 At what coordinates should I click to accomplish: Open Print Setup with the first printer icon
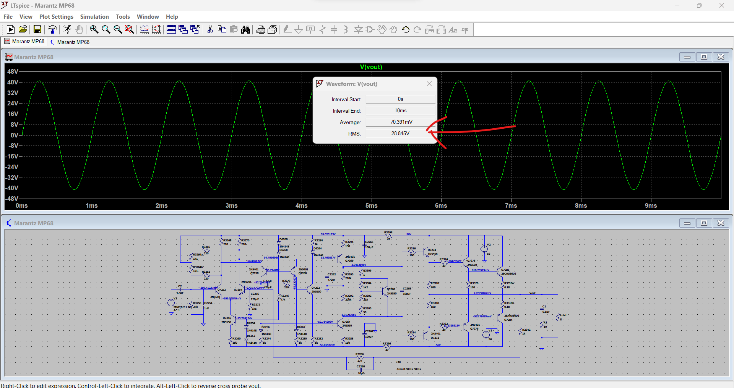261,29
